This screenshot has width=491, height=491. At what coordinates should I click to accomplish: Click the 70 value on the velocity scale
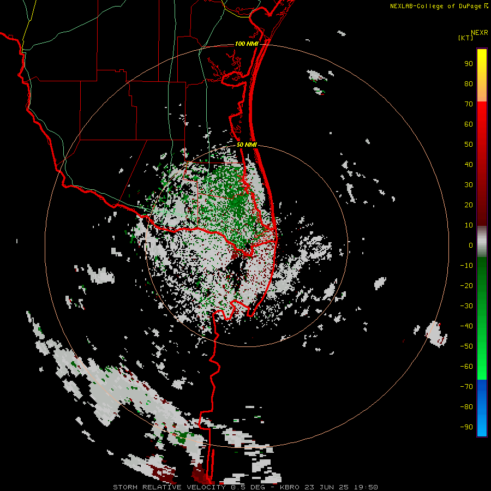click(469, 104)
